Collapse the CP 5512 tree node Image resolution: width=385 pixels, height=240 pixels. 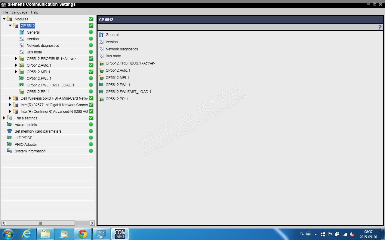tap(10, 25)
